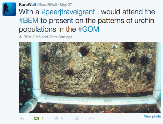Click the follow user plus-person icon

(77, 118)
